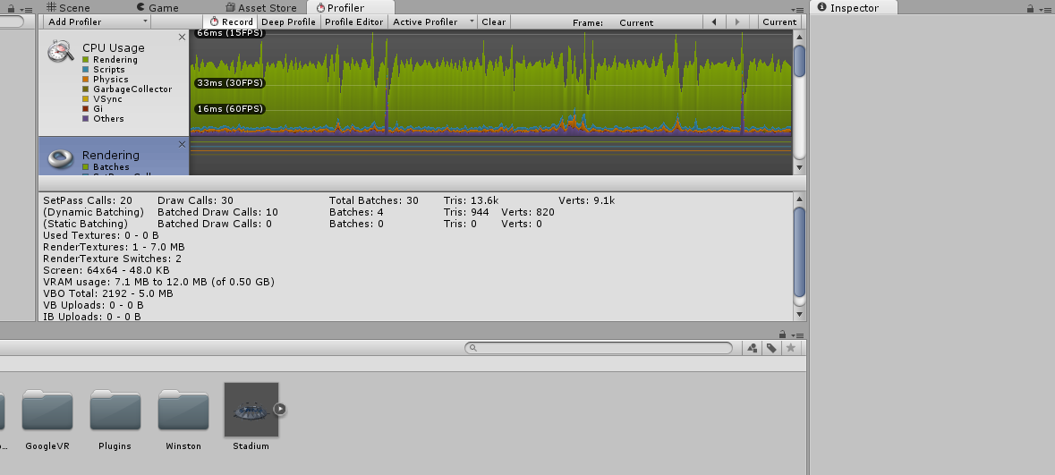Open the Profiler panel options menu
The width and height of the screenshot is (1055, 475).
click(x=796, y=10)
